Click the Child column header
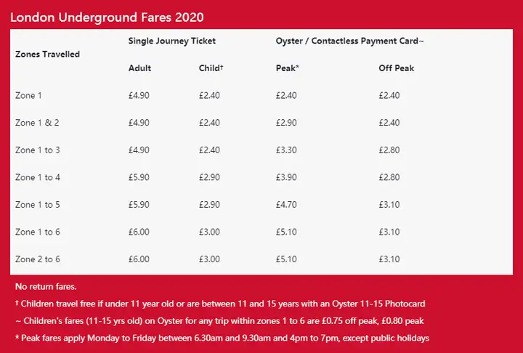The image size is (523, 353). (211, 68)
